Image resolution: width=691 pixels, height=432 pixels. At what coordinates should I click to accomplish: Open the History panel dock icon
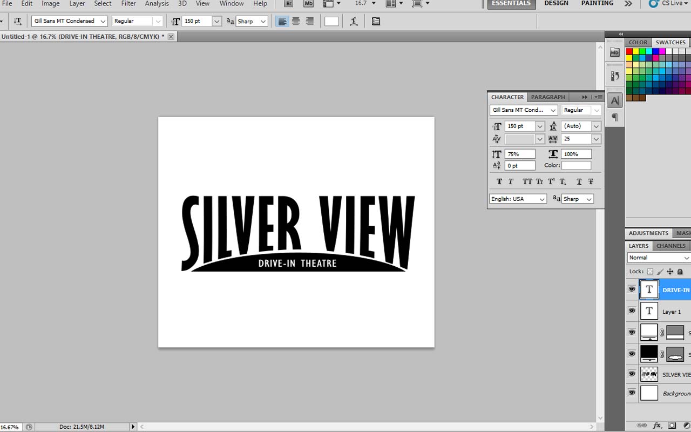[x=615, y=76]
